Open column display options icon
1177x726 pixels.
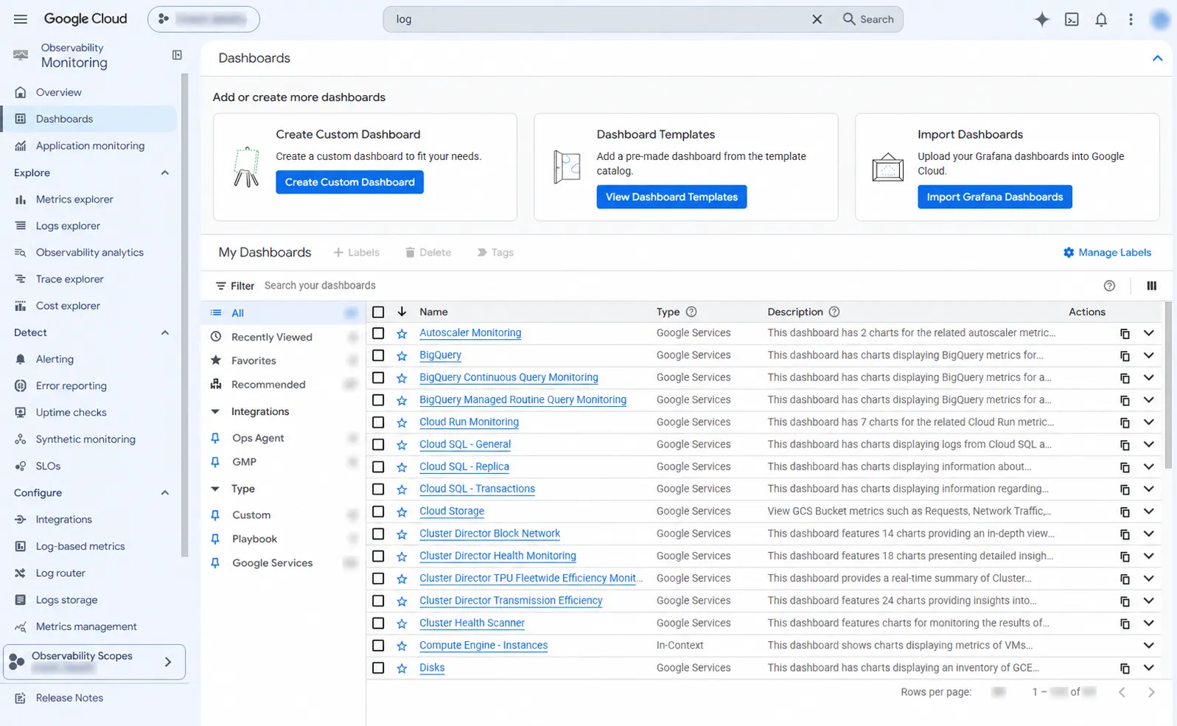(x=1151, y=286)
